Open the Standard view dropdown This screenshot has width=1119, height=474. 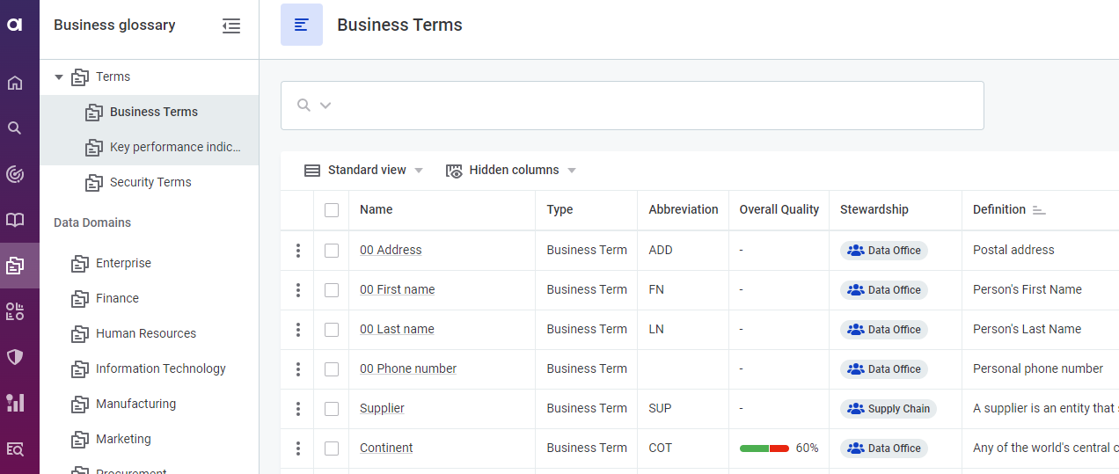363,171
